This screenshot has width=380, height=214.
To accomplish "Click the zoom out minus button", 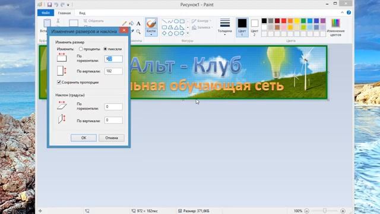I will [x=306, y=211].
